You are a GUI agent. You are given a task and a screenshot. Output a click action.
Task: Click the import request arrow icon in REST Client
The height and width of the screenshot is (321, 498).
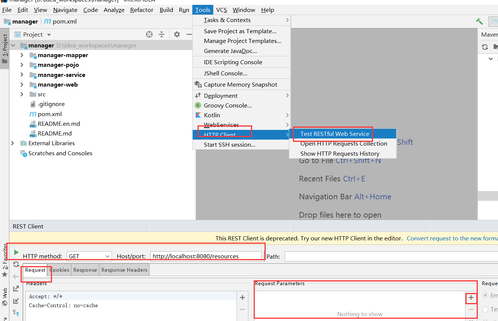[x=16, y=300]
